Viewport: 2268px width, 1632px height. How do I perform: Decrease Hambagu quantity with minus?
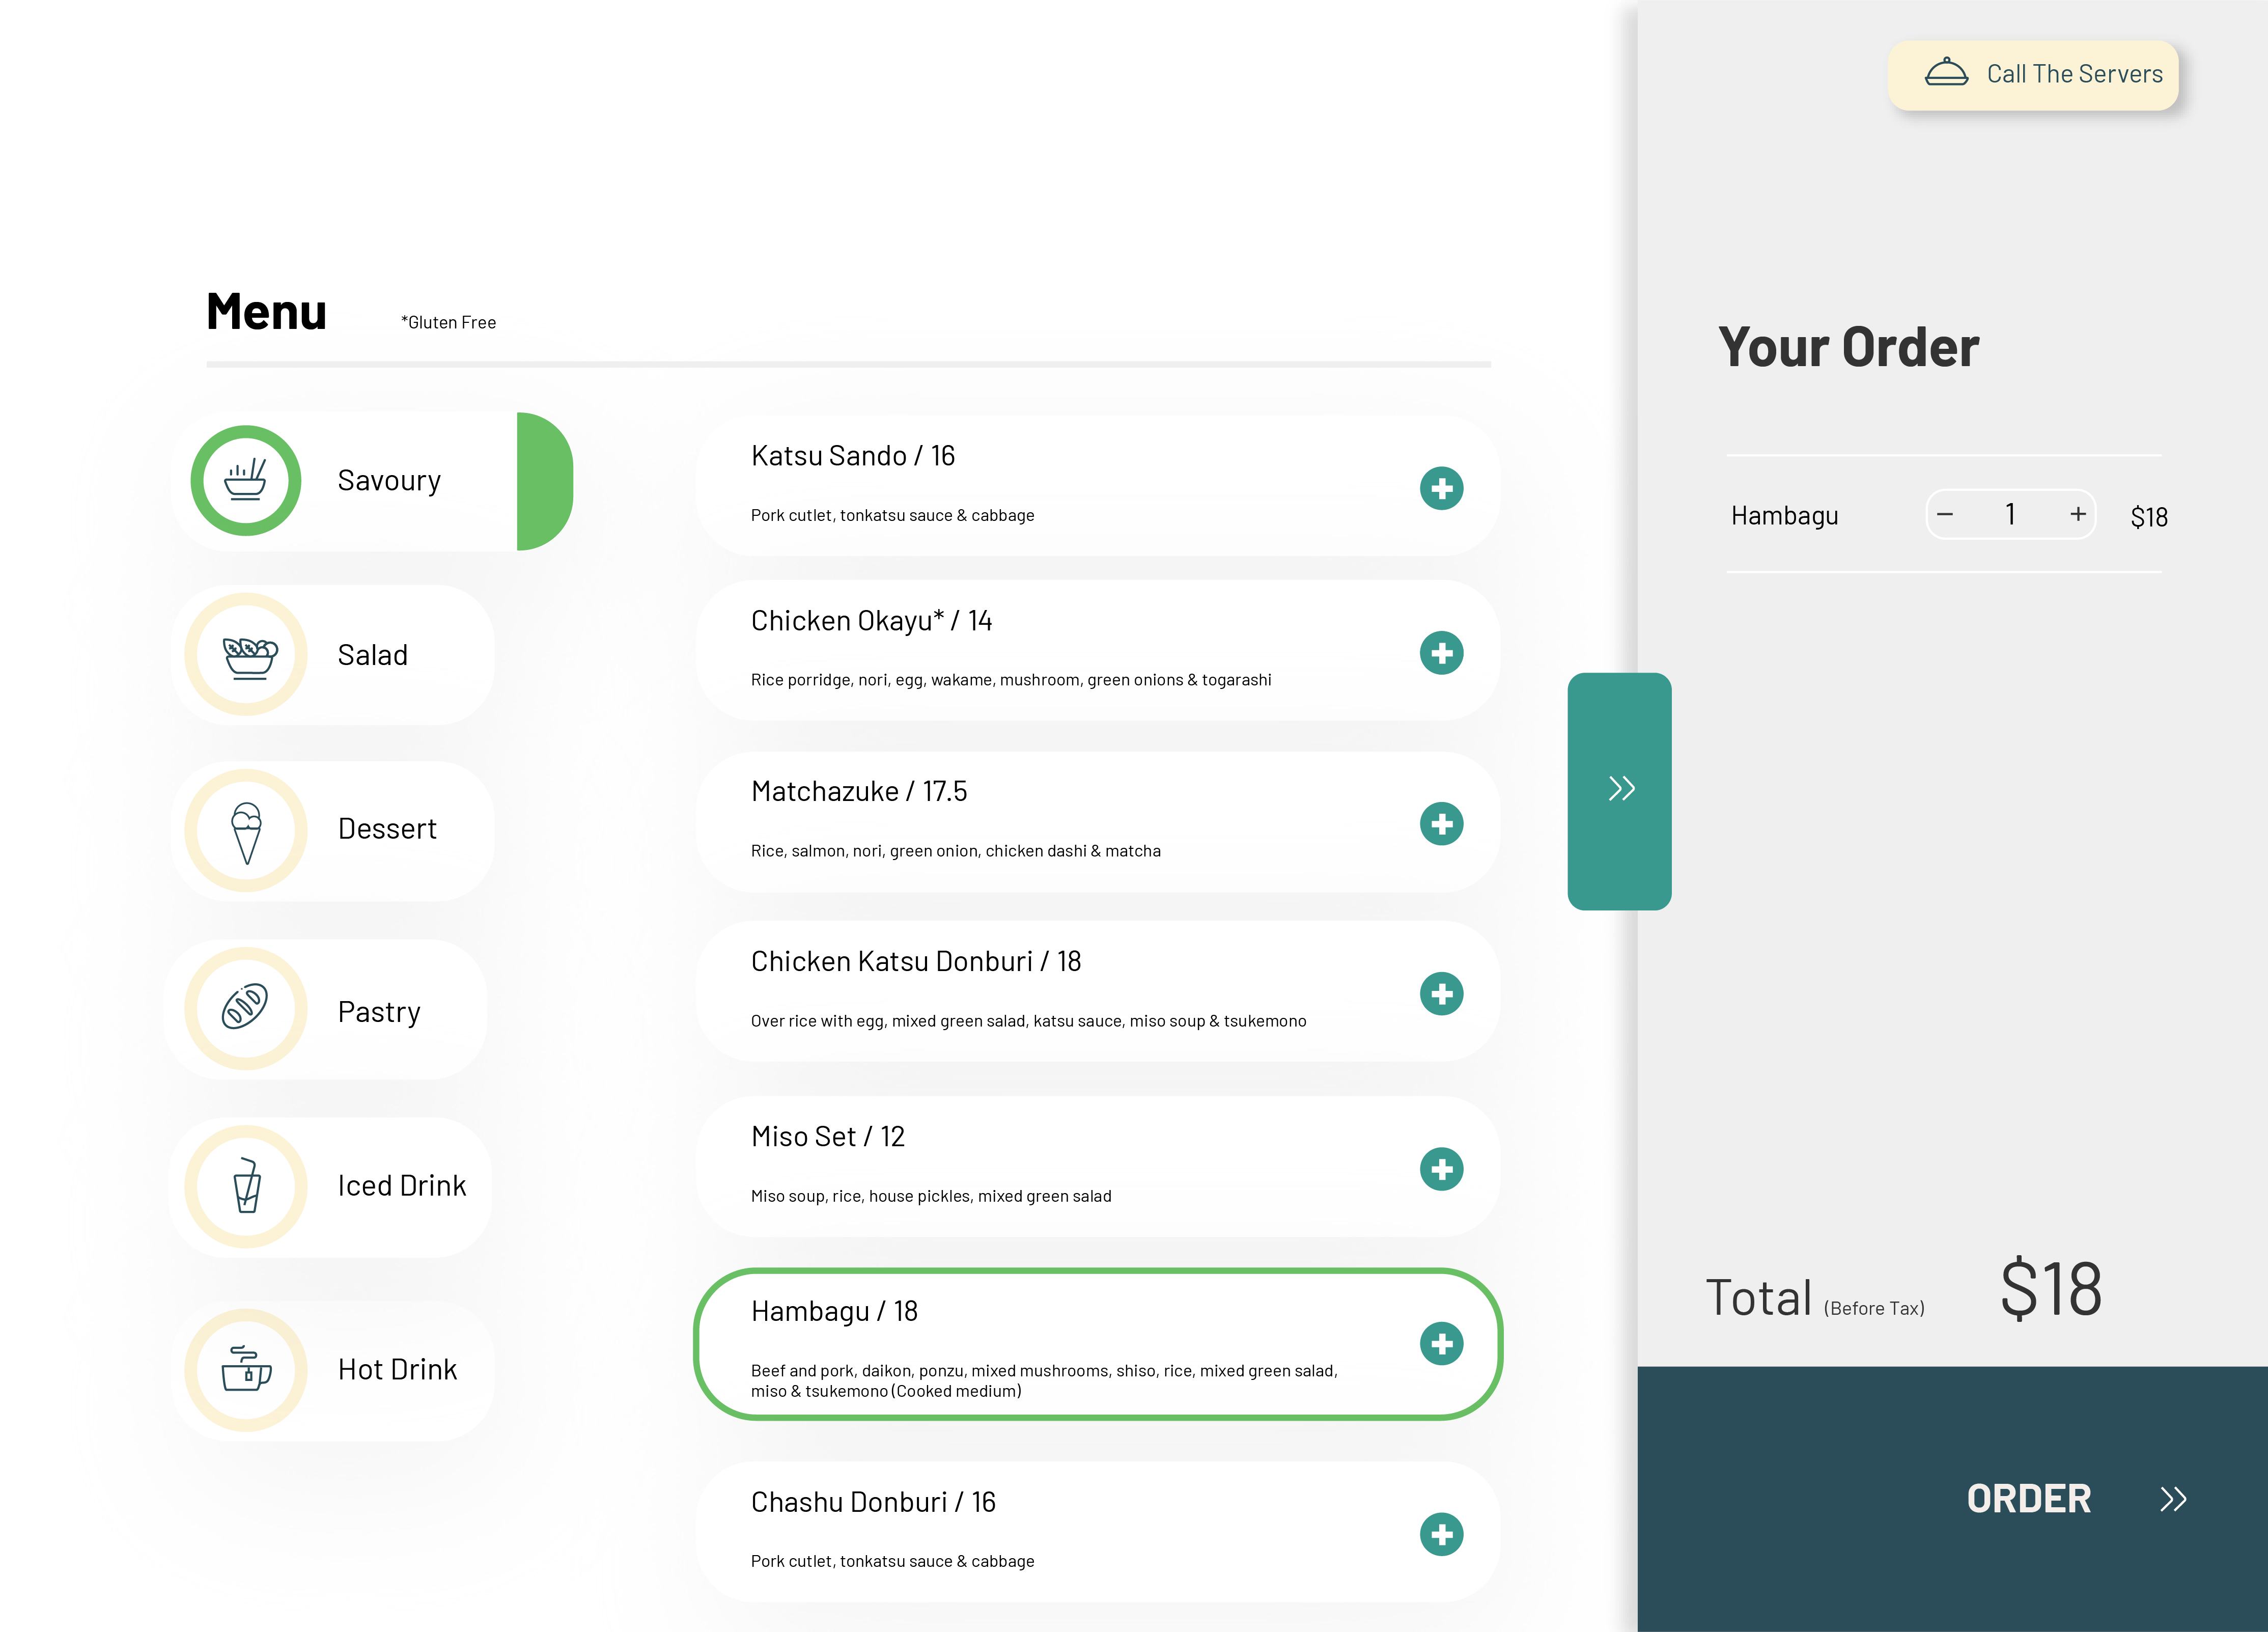1945,515
